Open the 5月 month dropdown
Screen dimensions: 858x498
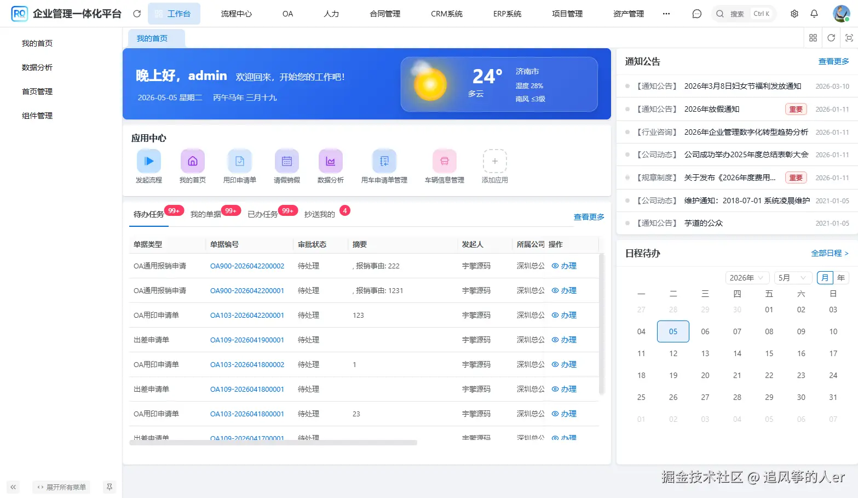coord(792,278)
